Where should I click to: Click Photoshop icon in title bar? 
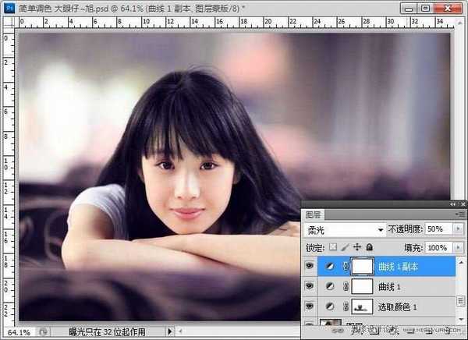click(x=8, y=7)
